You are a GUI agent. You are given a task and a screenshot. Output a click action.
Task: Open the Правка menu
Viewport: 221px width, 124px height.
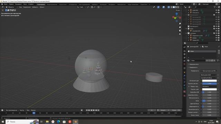coord(11,4)
